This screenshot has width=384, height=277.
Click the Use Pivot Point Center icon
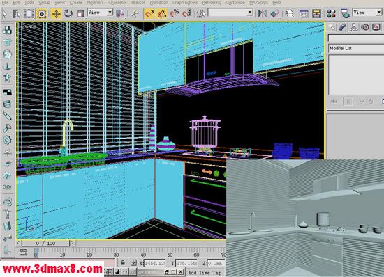pyautogui.click(x=120, y=13)
